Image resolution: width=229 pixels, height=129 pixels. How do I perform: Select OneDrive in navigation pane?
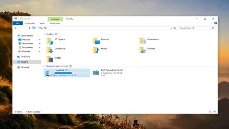click(x=25, y=57)
